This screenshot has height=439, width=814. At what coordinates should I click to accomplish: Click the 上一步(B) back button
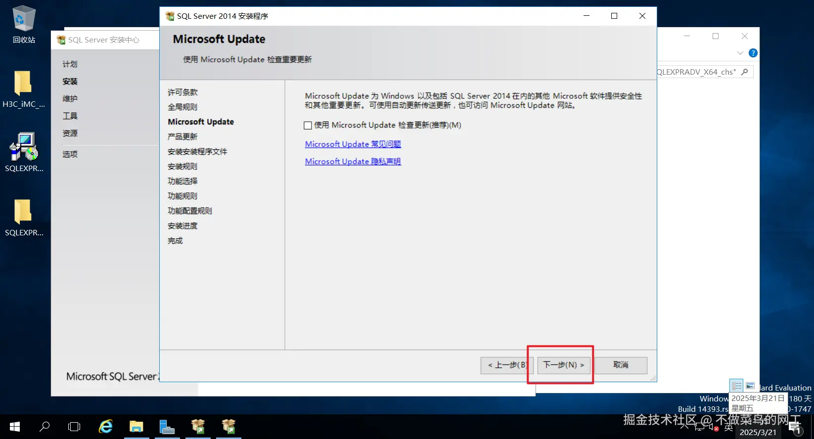tap(507, 365)
